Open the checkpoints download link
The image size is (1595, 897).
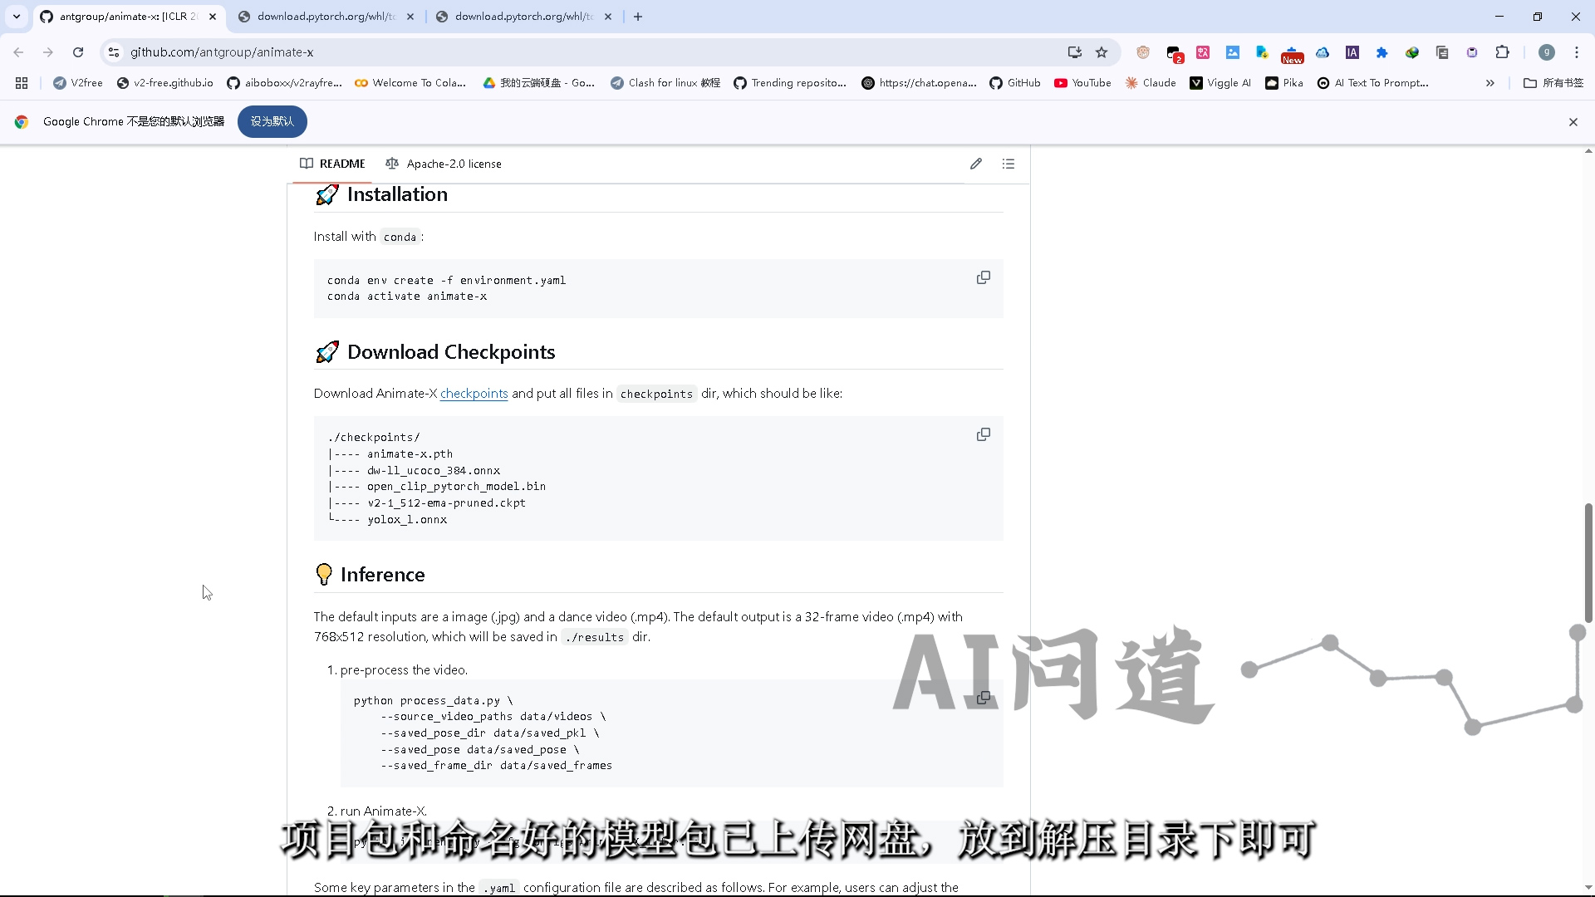[x=474, y=394]
